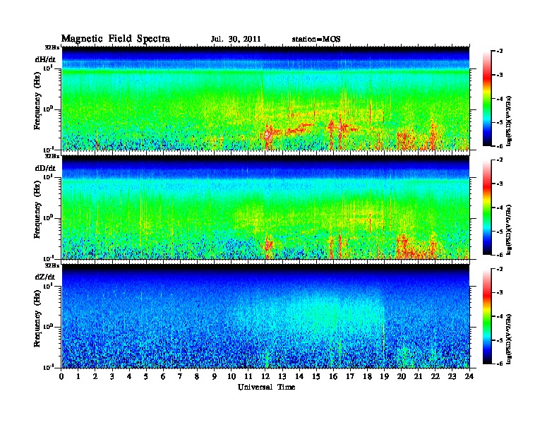Screen dimensions: 559x432
Task: Click the dZ/dt spectrogram plot area
Action: click(x=266, y=316)
